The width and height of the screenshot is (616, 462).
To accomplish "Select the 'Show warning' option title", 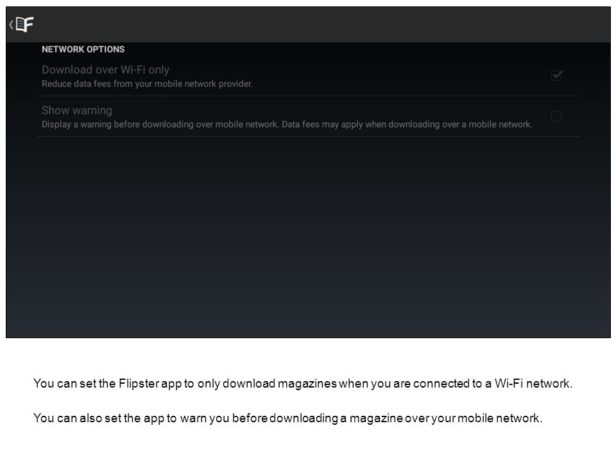I will point(77,110).
